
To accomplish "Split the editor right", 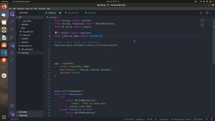I will tap(207, 13).
